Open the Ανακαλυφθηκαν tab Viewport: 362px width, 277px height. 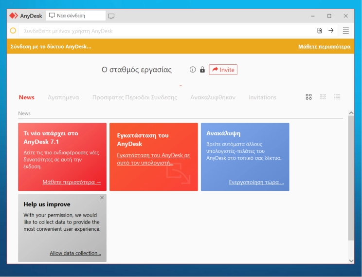(x=213, y=97)
